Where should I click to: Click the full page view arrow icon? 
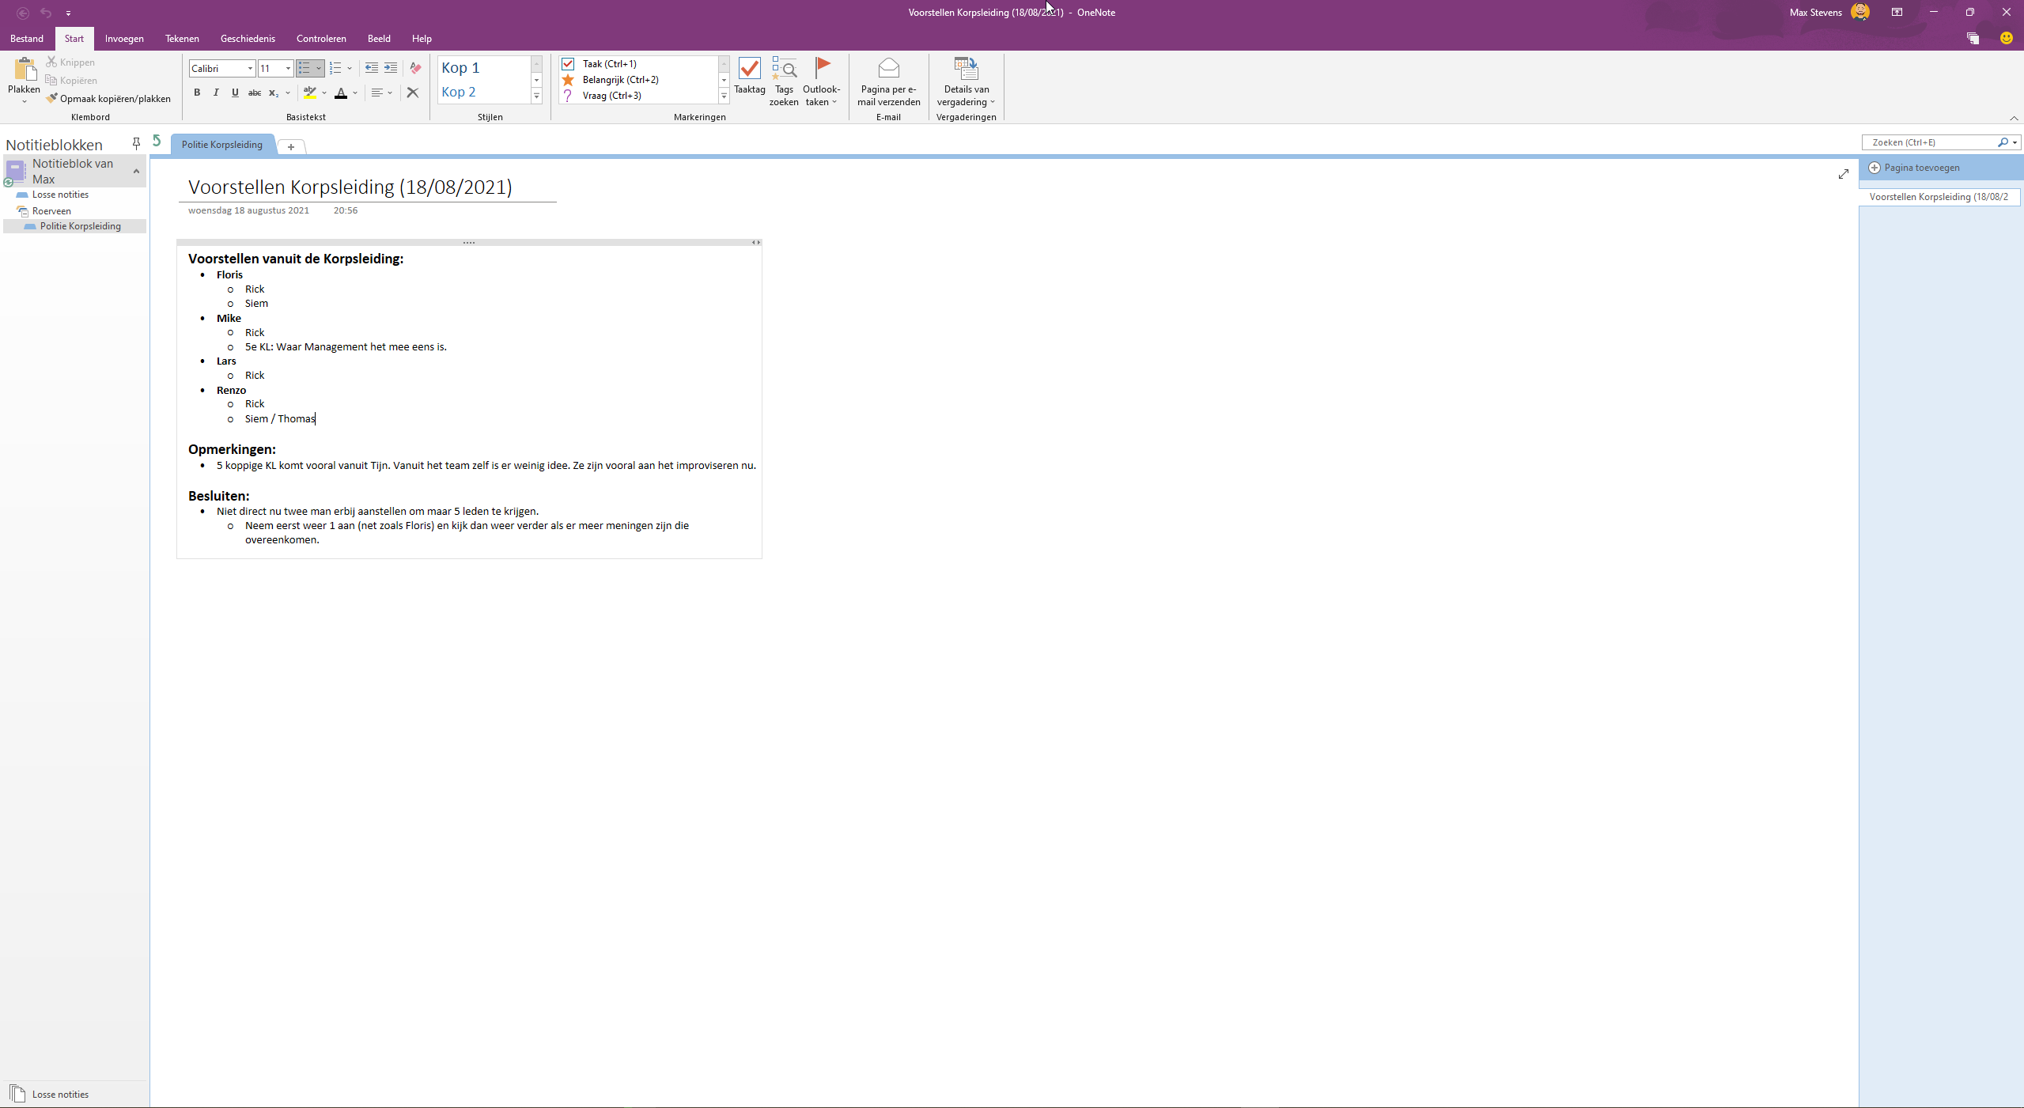click(1843, 174)
